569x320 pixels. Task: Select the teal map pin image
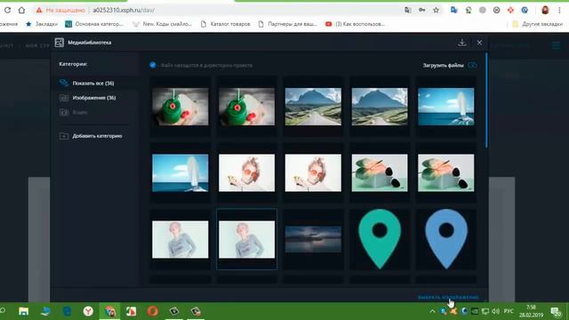click(x=380, y=239)
